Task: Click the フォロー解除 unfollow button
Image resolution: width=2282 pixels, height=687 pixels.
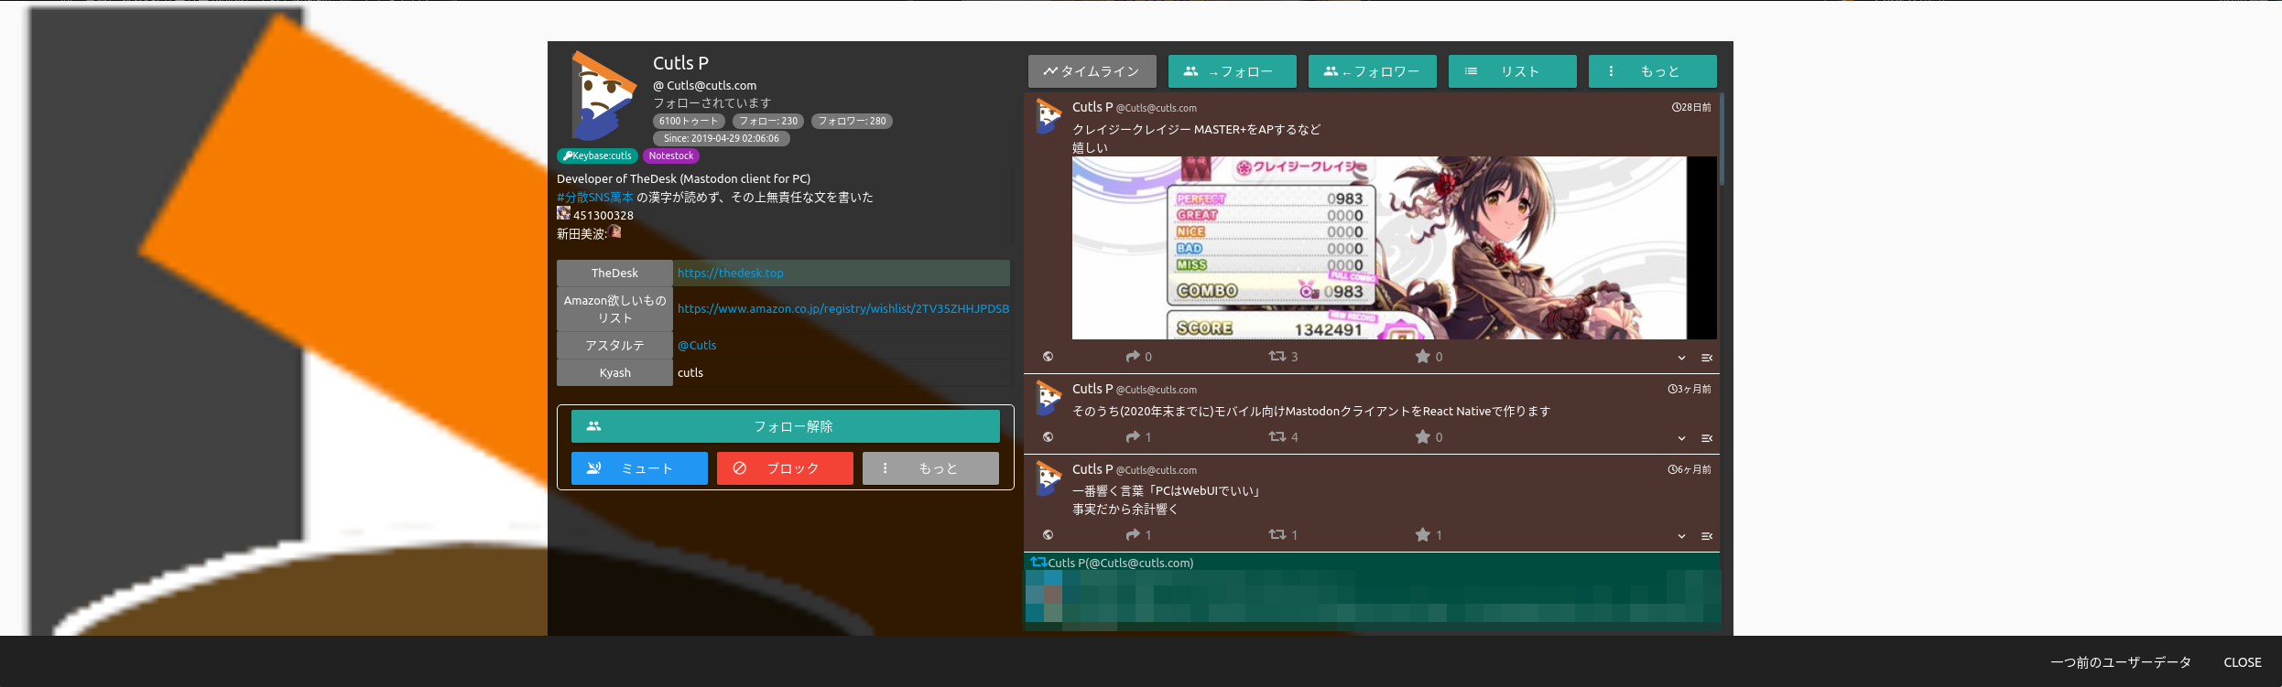Action: [786, 426]
